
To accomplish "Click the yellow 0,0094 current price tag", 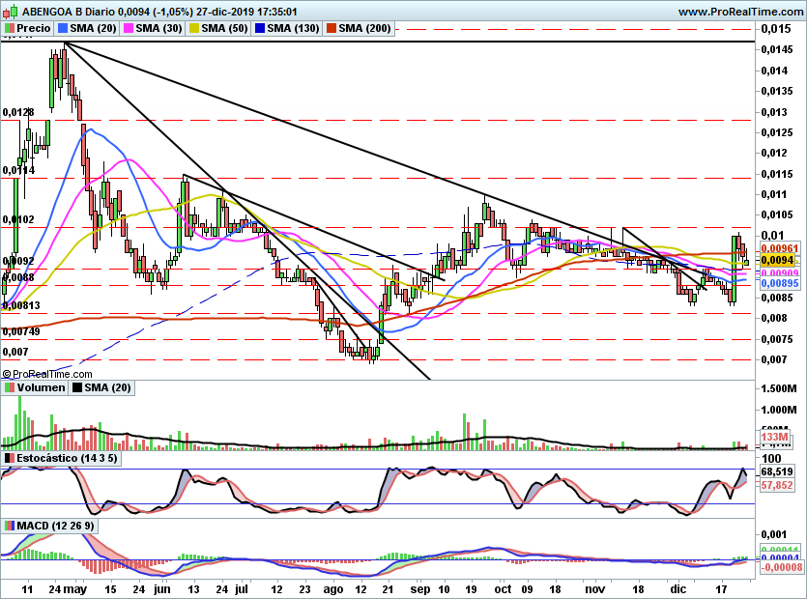I will (777, 260).
